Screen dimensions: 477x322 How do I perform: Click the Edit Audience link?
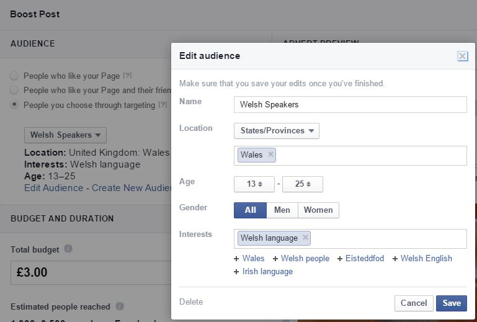click(54, 188)
